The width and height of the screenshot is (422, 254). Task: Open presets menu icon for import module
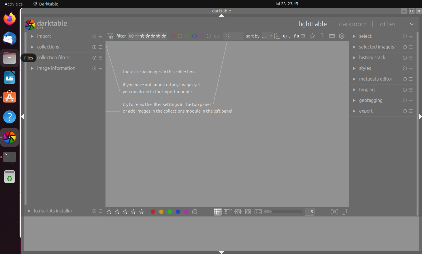[100, 36]
